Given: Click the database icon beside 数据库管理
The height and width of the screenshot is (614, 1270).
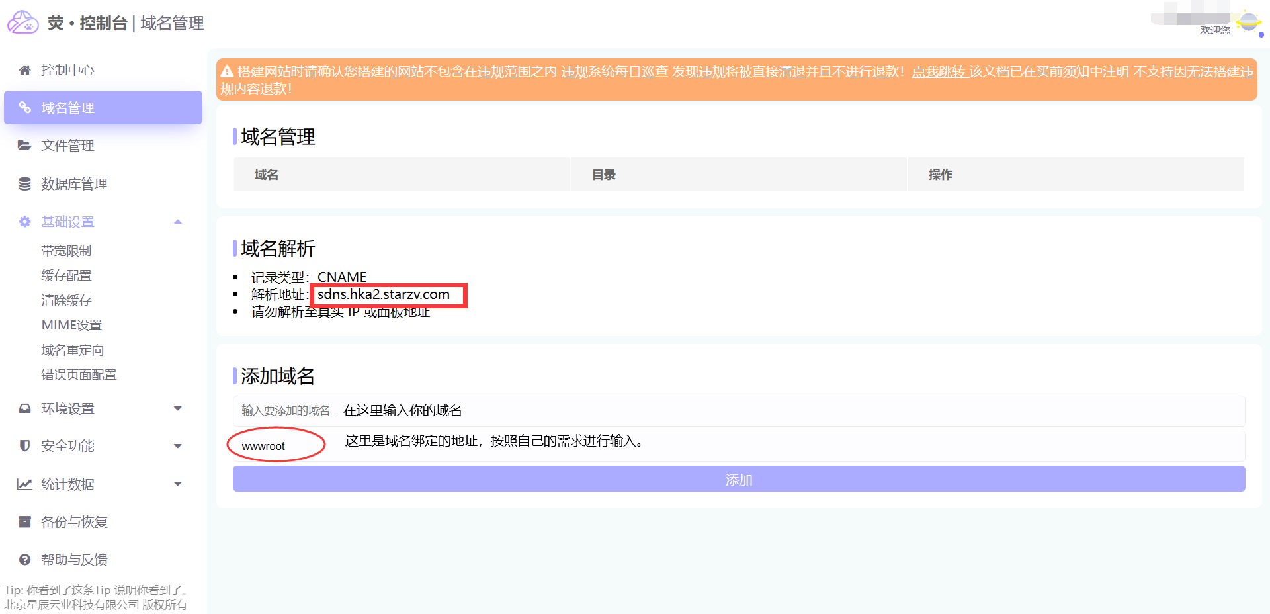Looking at the screenshot, I should point(25,184).
